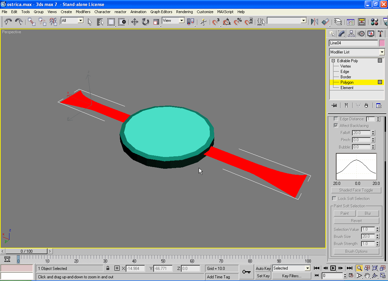Select the Vertex sub-object level

pyautogui.click(x=346, y=66)
